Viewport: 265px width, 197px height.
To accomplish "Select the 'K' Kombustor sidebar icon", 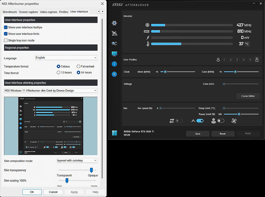I will point(114,74).
